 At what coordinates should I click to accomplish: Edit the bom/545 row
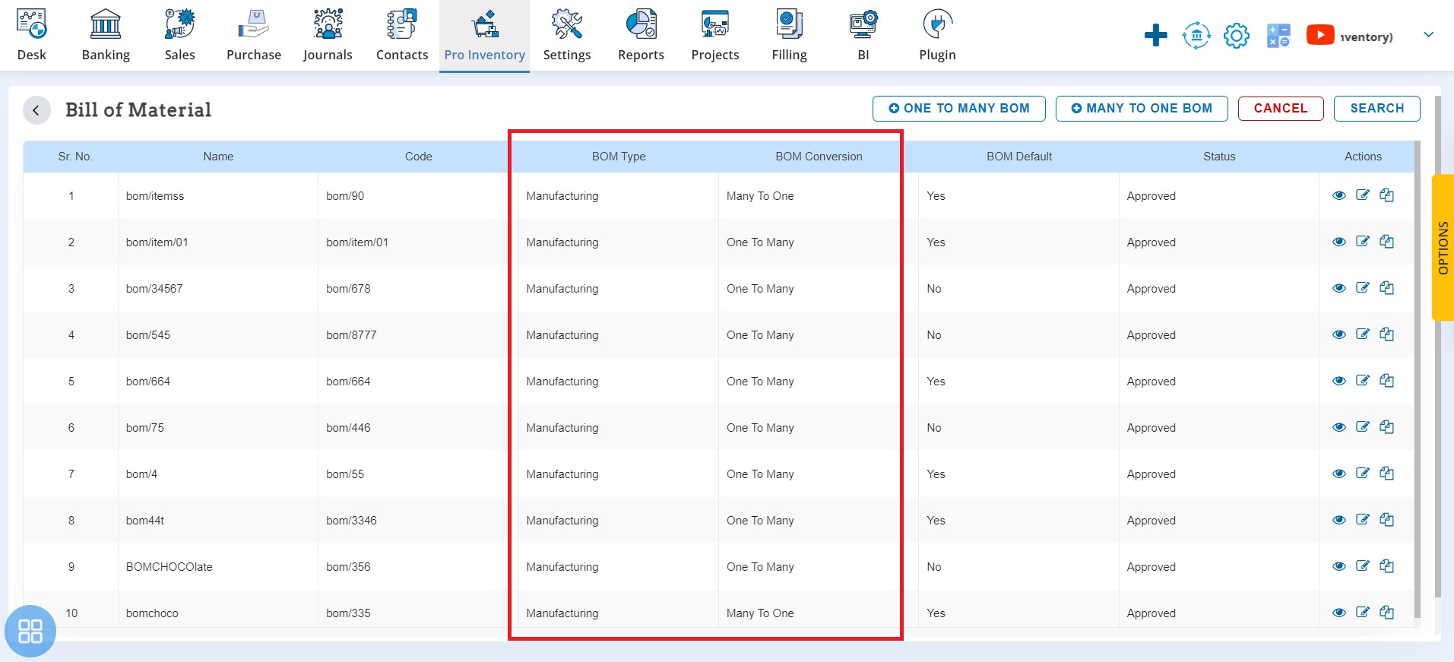coord(1363,334)
